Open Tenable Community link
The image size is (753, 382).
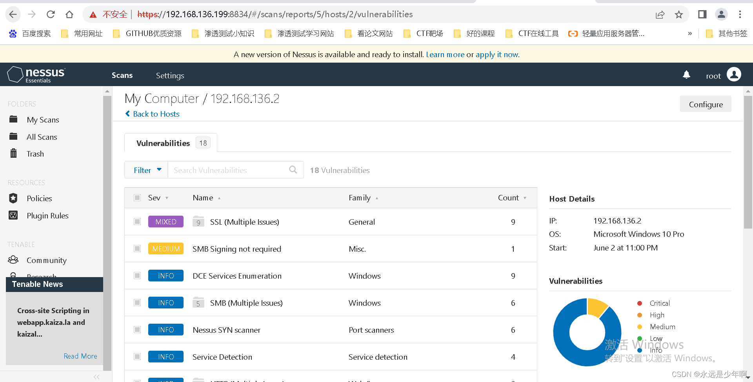46,260
